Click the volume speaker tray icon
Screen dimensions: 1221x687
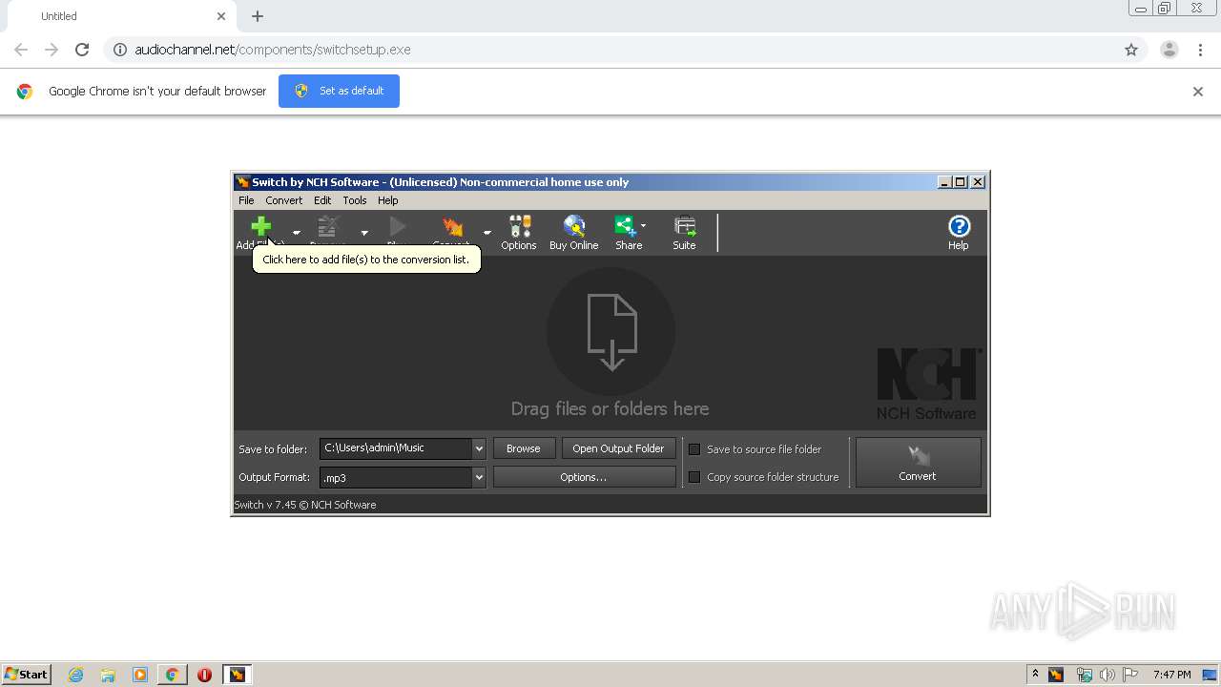(x=1107, y=675)
